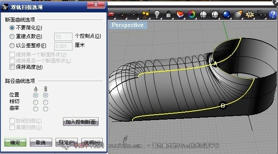This screenshot has width=278, height=154.
Task: Open the layers icon in toolbar
Action: [x=180, y=14]
